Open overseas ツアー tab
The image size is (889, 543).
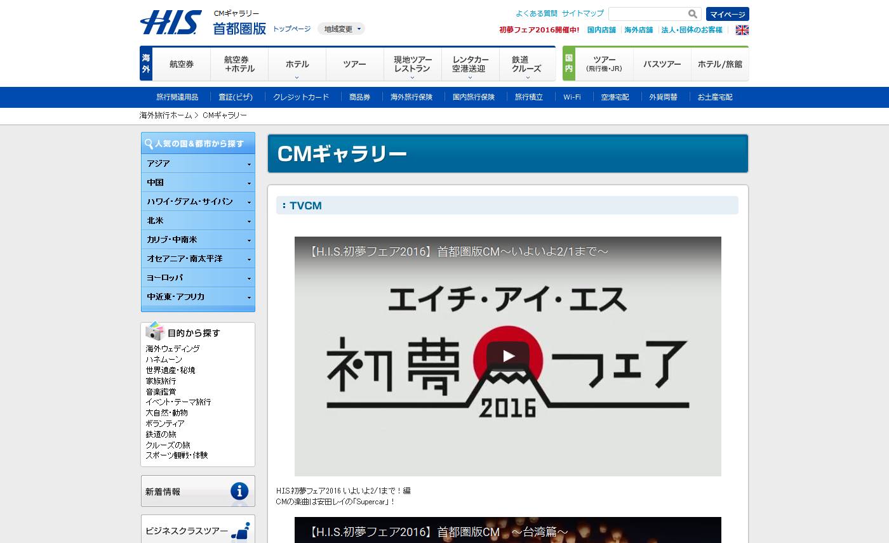[355, 64]
